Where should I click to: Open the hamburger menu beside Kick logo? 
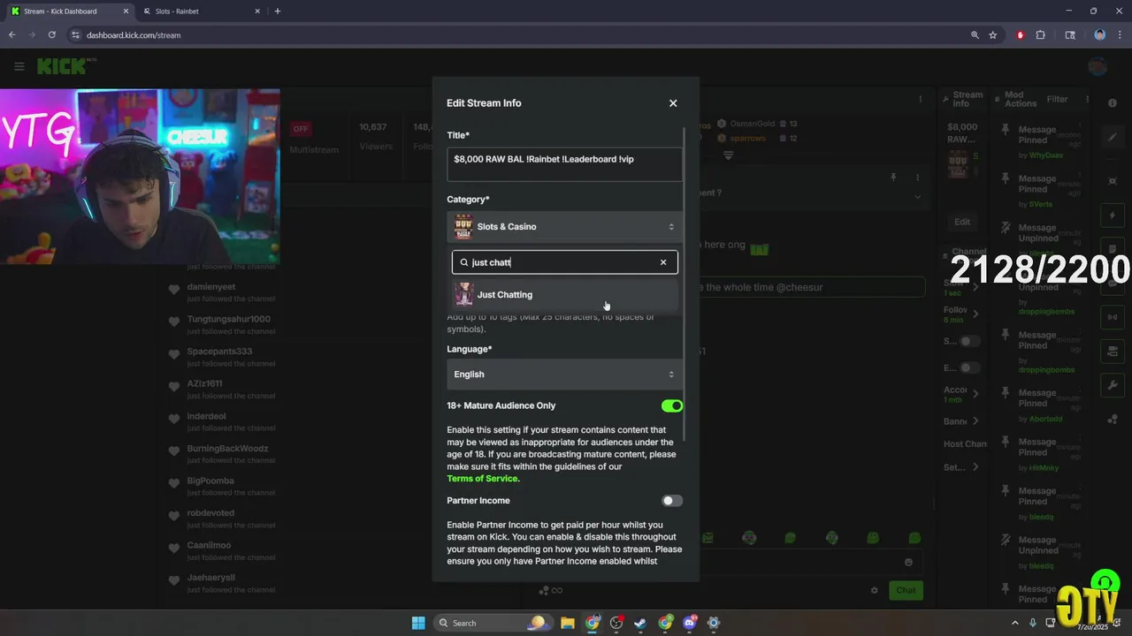tap(19, 66)
